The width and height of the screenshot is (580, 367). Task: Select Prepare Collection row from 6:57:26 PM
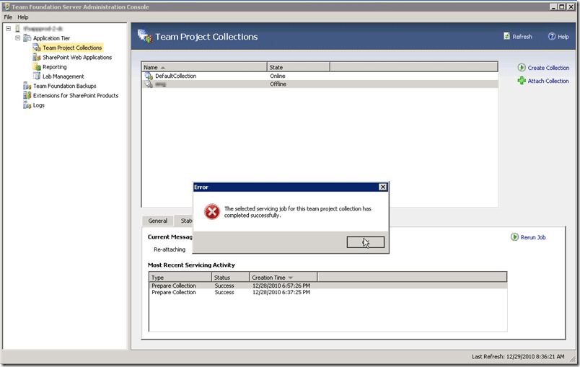[x=328, y=286]
